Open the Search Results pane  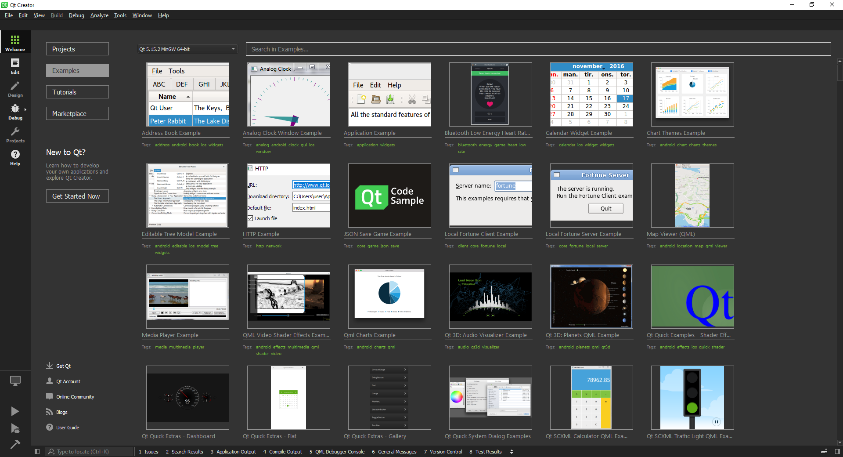184,451
